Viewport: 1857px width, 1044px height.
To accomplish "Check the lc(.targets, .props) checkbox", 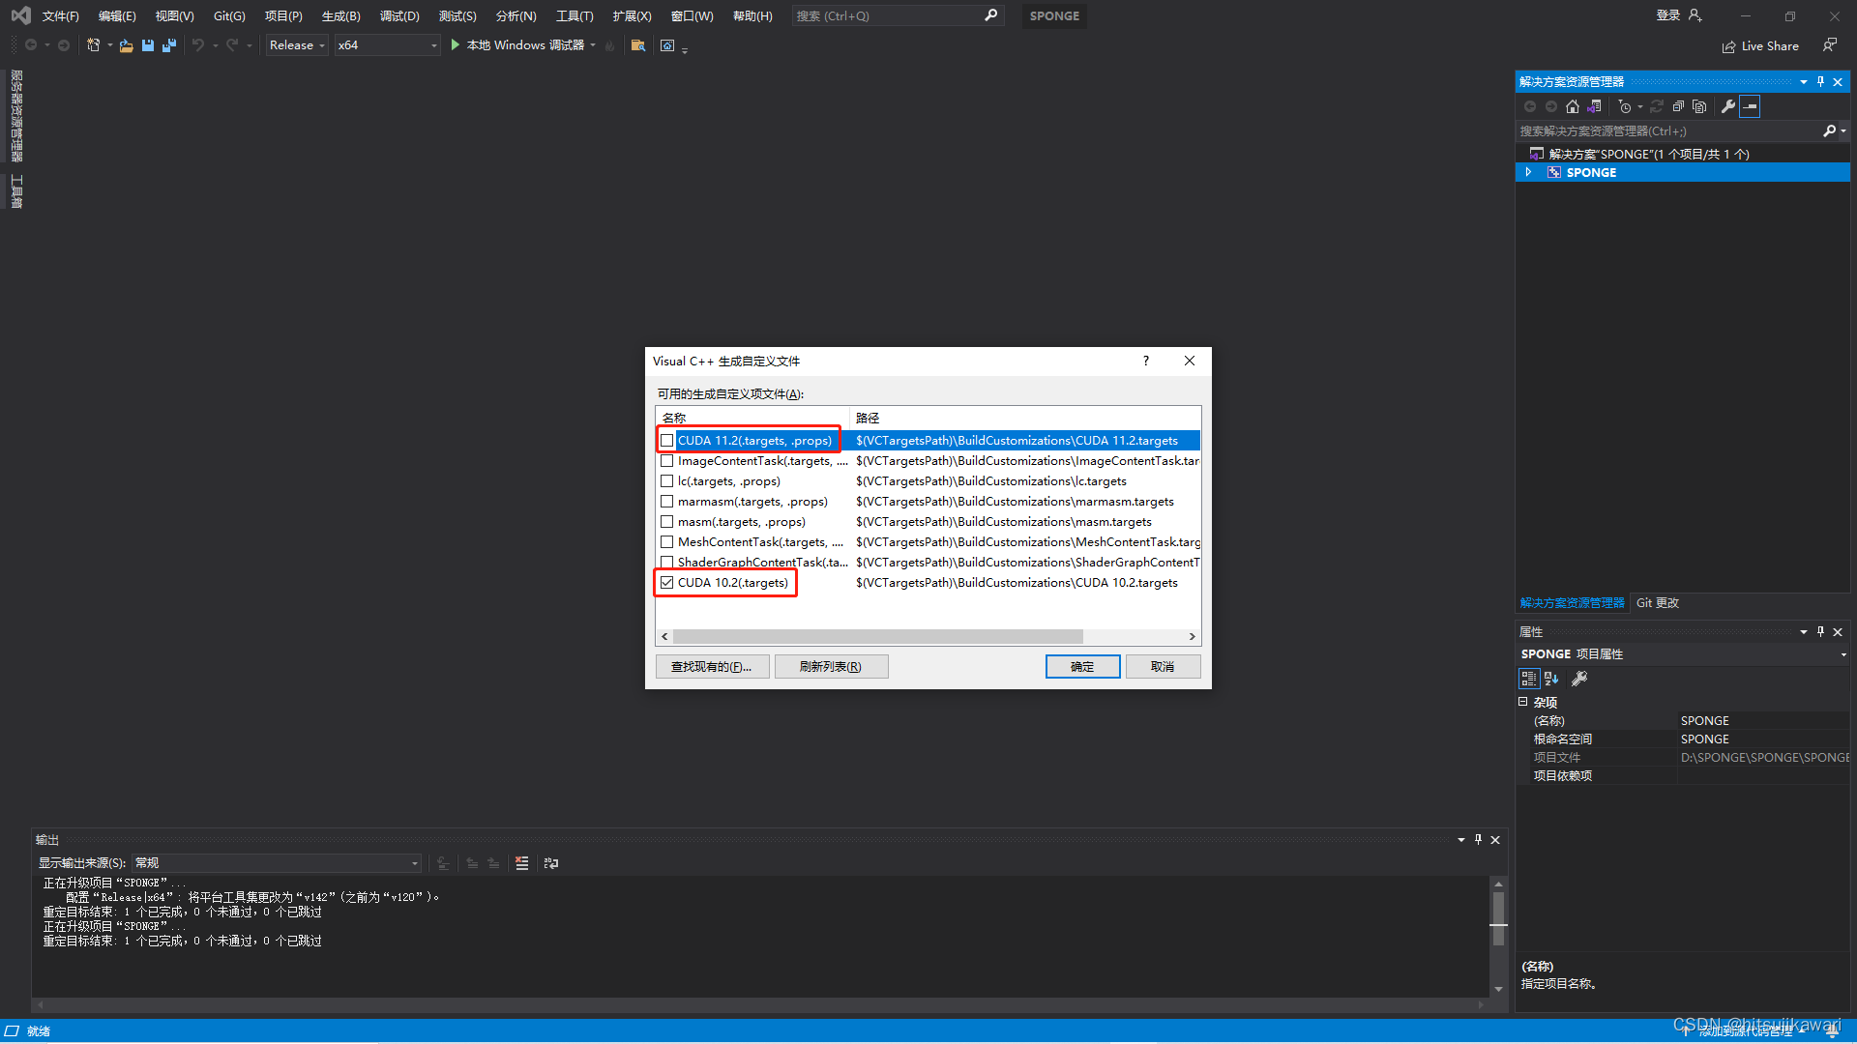I will 667,481.
